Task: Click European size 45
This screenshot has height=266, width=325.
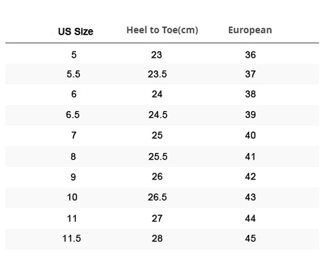Action: [251, 238]
